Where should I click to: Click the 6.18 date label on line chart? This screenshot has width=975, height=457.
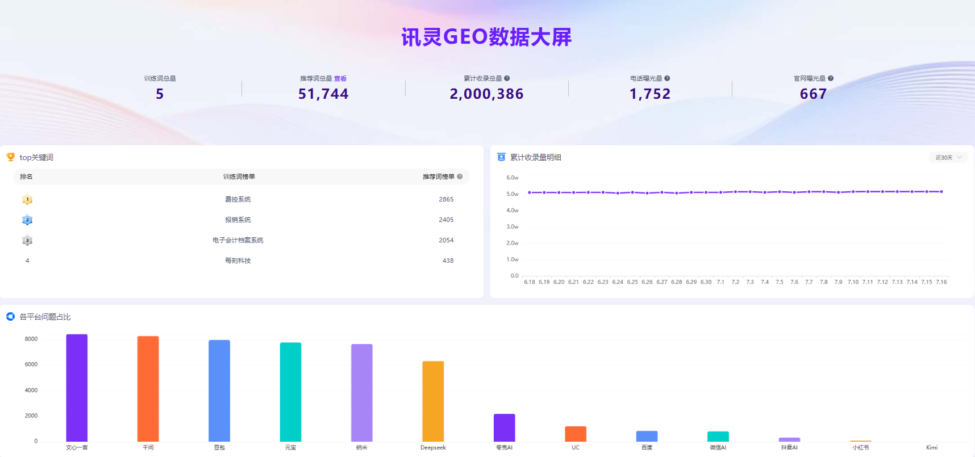(530, 282)
